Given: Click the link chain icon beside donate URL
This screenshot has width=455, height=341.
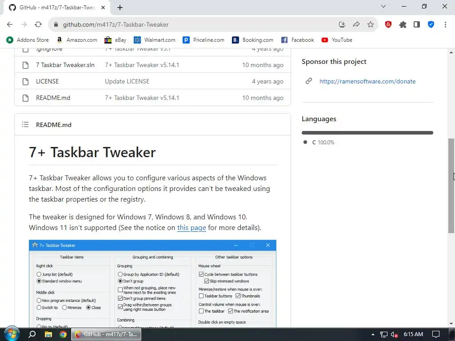Looking at the screenshot, I should [309, 81].
